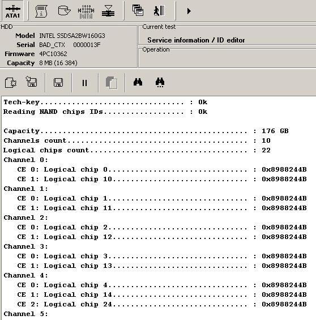Click the Capacity 176 GB log line

(x=146, y=131)
